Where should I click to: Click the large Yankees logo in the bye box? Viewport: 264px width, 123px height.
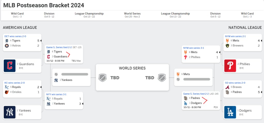[10, 112]
